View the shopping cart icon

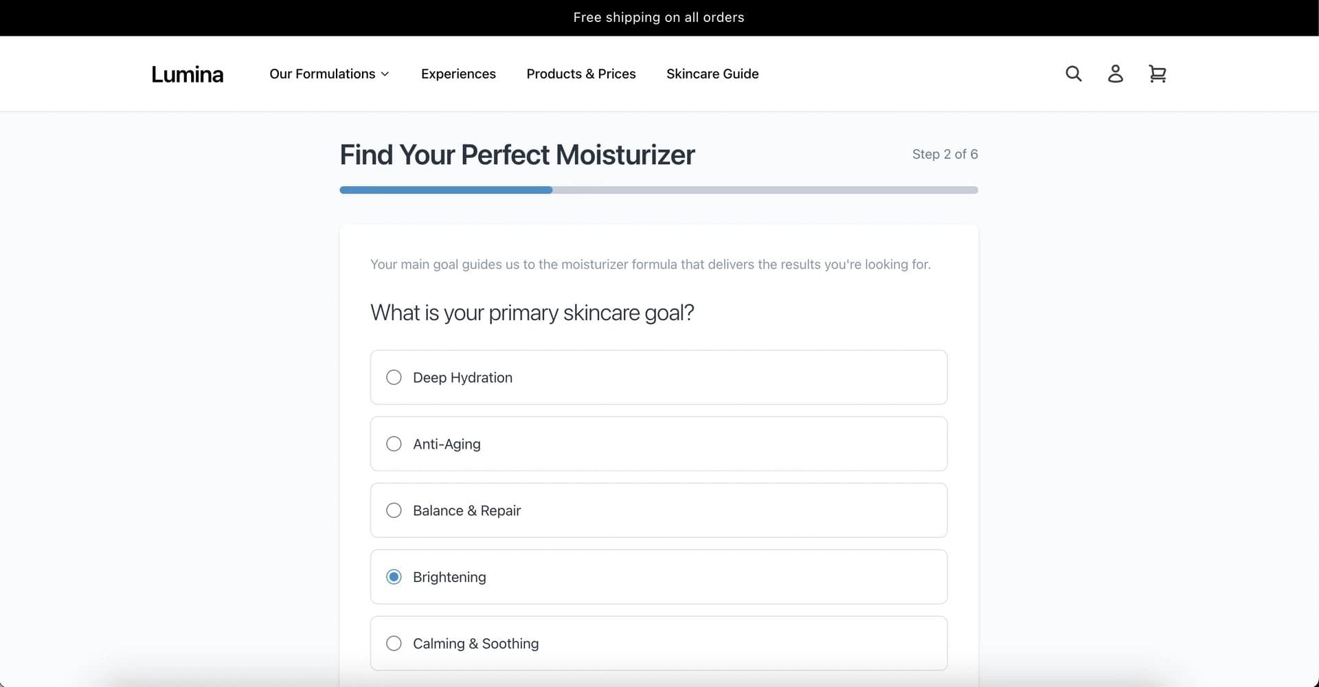(1158, 74)
